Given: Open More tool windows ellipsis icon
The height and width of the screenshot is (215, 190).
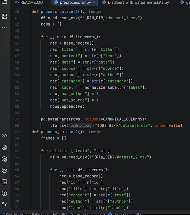Looking at the screenshot, I should [x=4, y=28].
